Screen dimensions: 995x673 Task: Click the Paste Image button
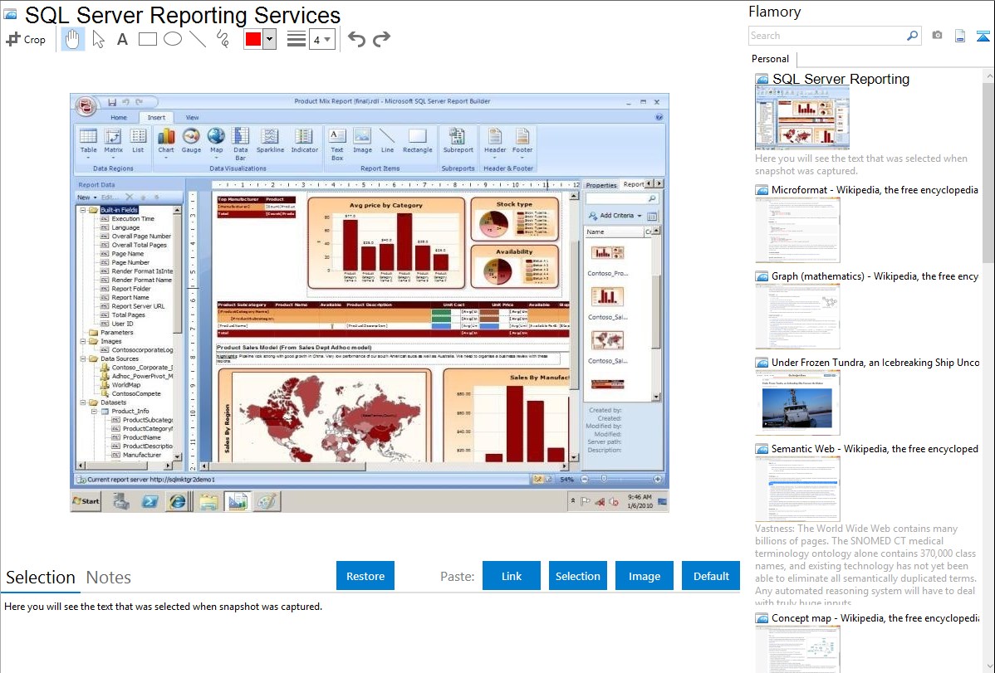644,576
